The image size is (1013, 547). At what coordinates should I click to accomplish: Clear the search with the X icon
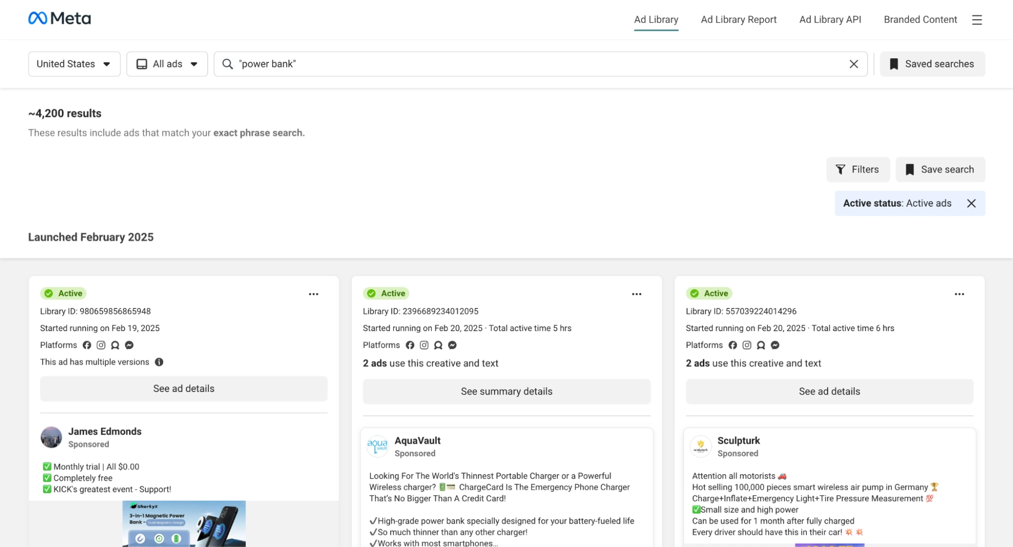click(853, 64)
